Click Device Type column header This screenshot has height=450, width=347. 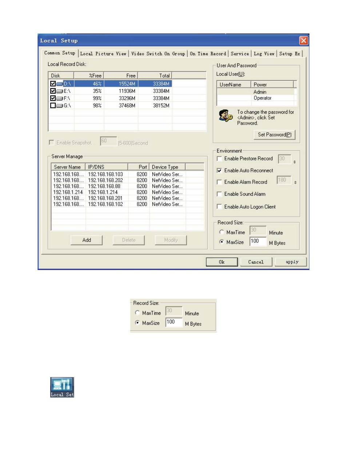[x=167, y=167]
